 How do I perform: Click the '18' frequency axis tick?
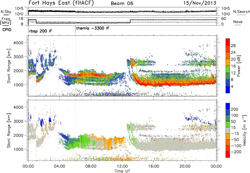tap(21, 19)
